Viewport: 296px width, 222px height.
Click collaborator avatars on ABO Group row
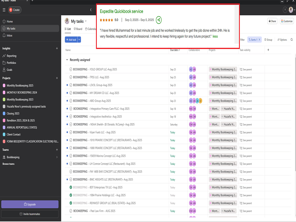tap(196, 101)
